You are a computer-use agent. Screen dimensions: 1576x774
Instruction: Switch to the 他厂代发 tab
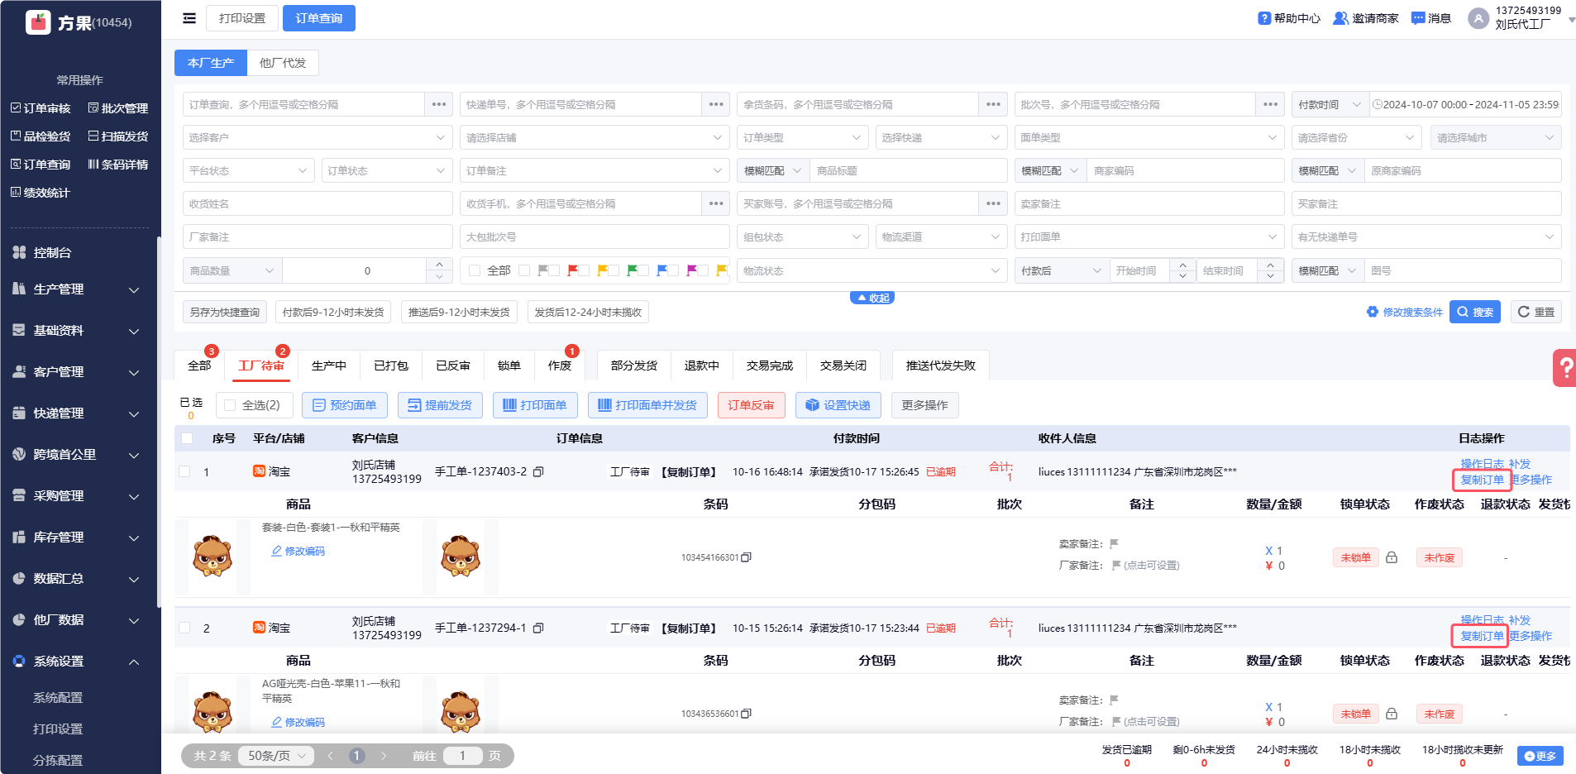(x=283, y=63)
